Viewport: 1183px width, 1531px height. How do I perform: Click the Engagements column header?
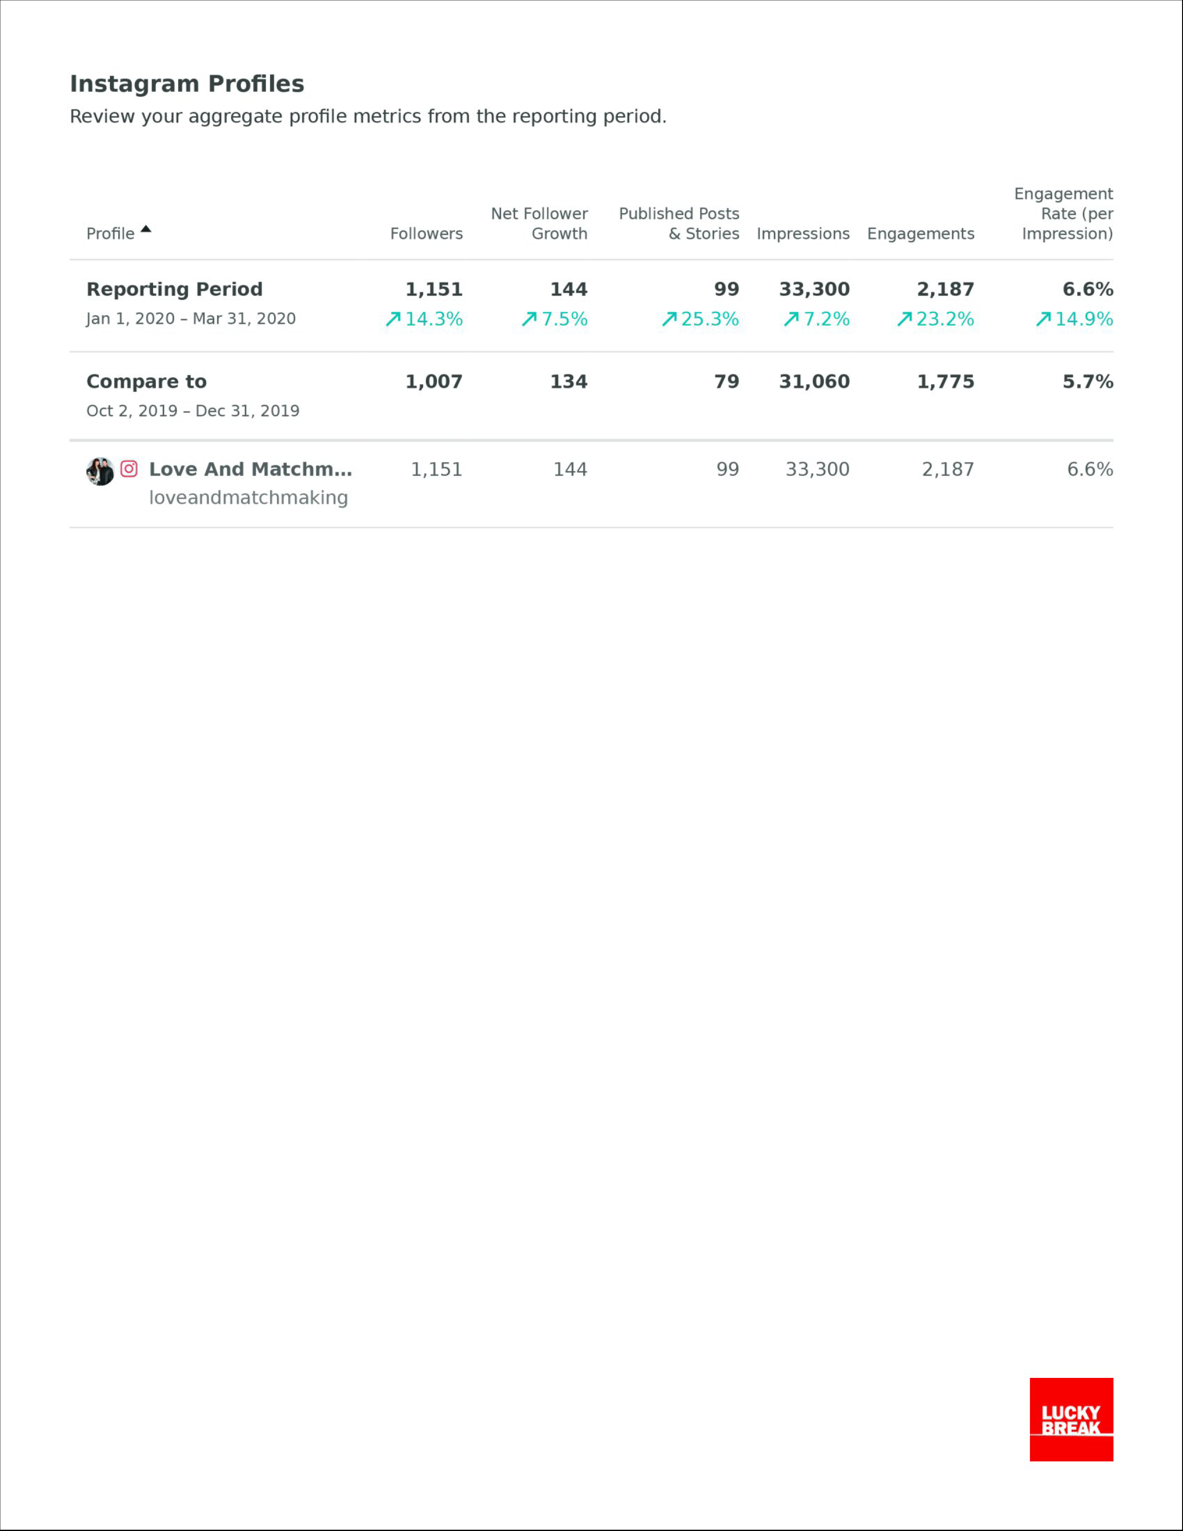click(x=921, y=233)
